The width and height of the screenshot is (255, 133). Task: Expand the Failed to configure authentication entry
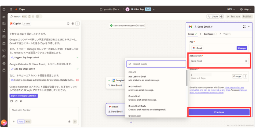click(x=44, y=80)
